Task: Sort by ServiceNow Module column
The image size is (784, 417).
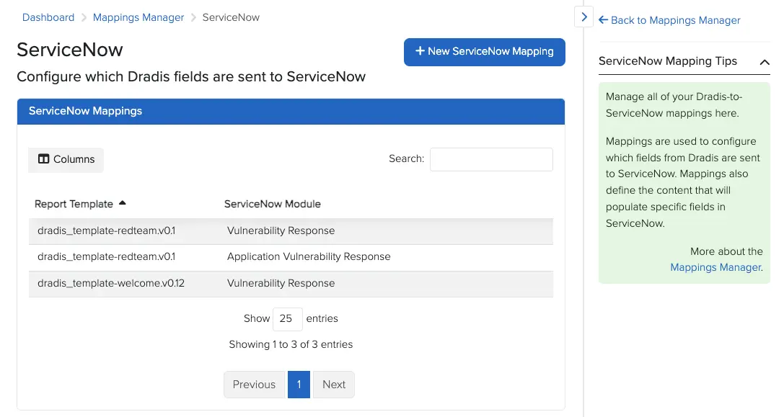Action: coord(273,204)
